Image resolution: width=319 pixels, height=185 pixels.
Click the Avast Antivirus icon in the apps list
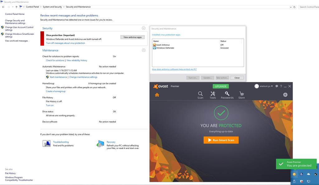coord(155,45)
